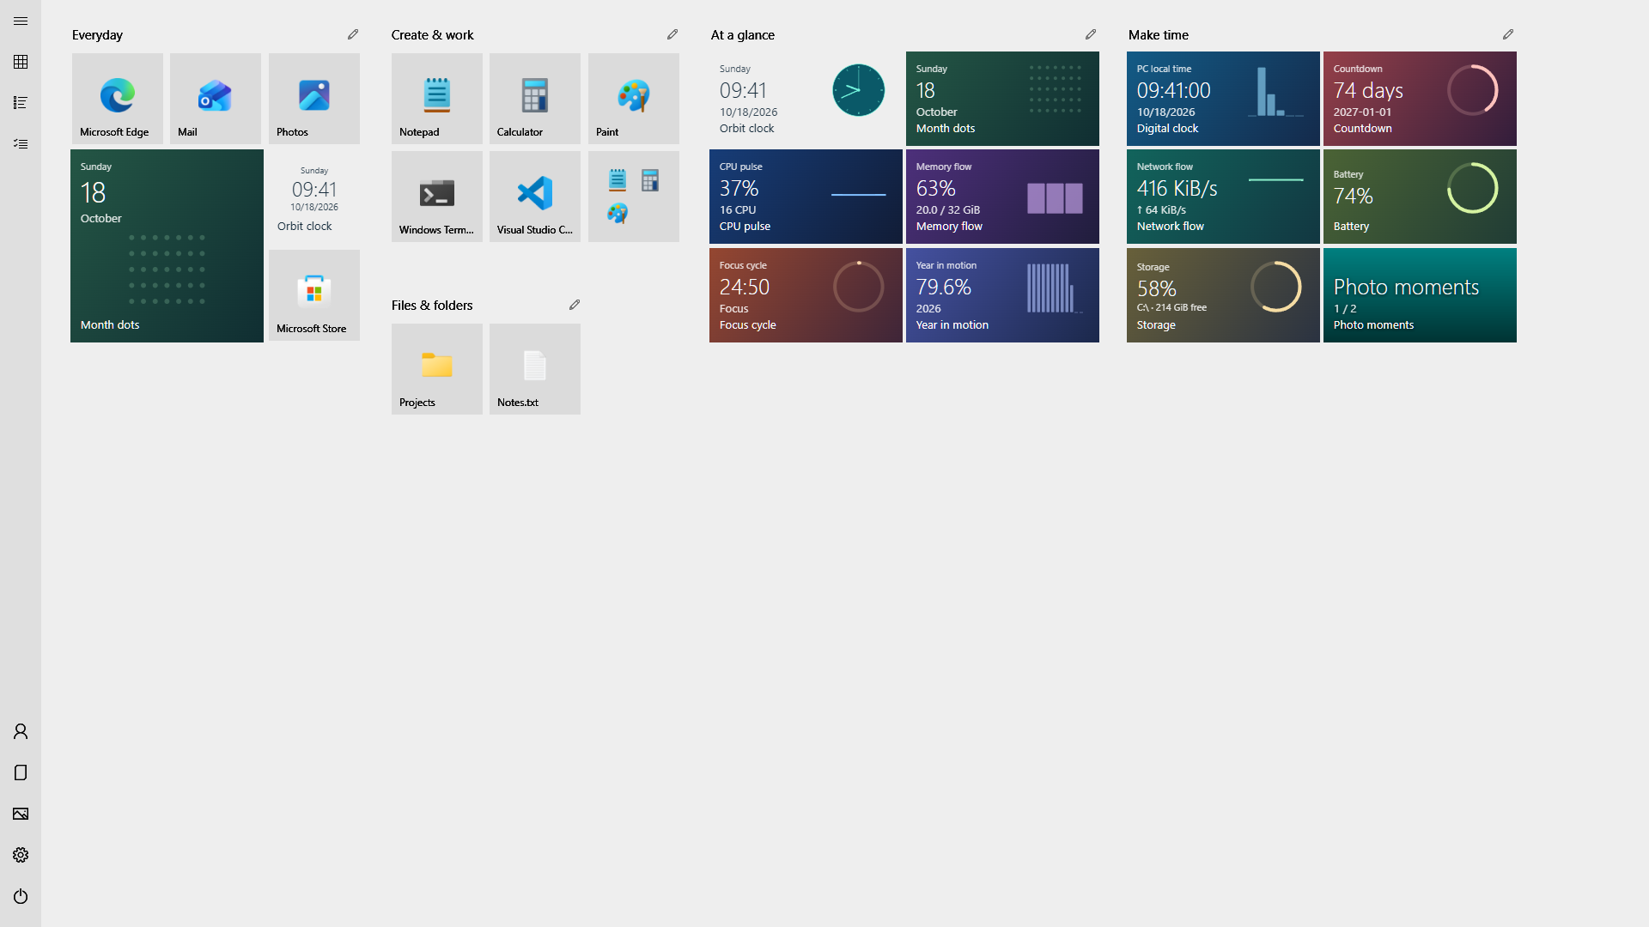1649x927 pixels.
Task: Open the Documents icon in sidebar
Action: 21,772
